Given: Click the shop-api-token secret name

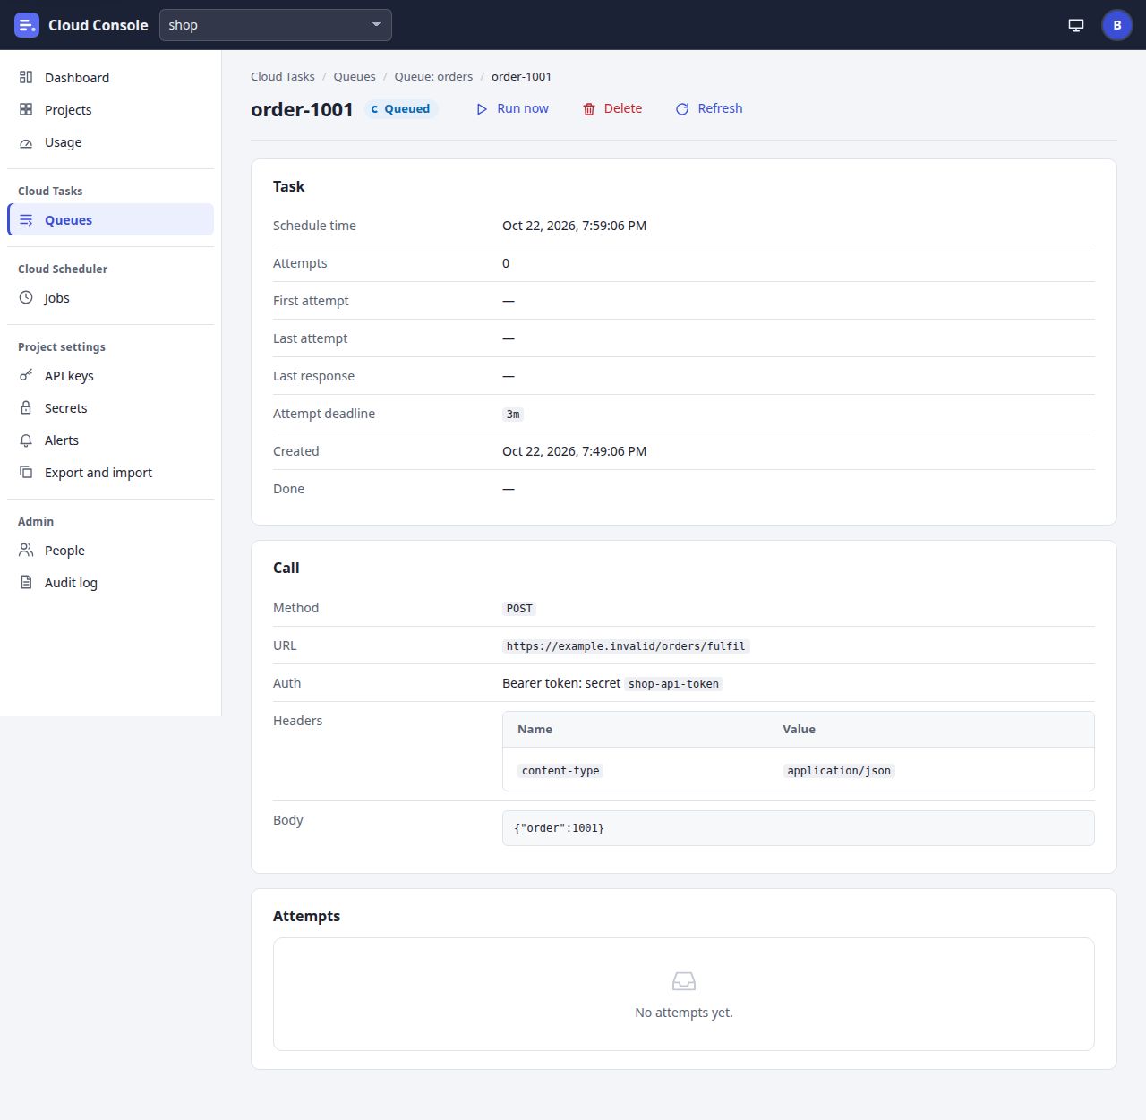Looking at the screenshot, I should 673,684.
